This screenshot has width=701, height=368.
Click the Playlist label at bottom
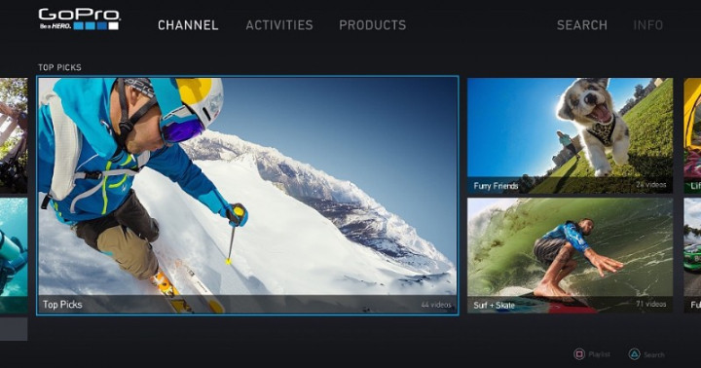click(x=599, y=354)
